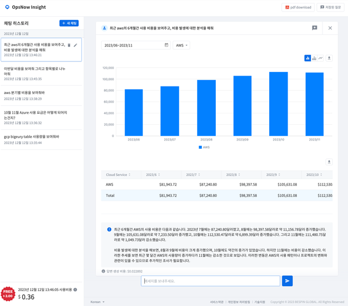Click the pdf download button

point(298,8)
